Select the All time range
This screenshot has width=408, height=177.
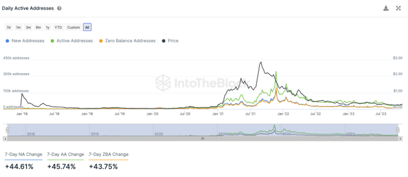pyautogui.click(x=87, y=27)
